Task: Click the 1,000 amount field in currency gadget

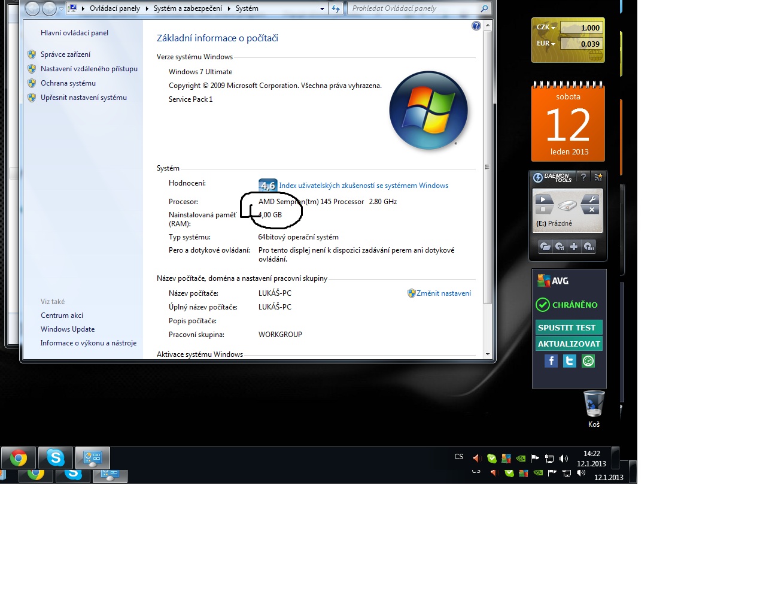Action: tap(581, 28)
